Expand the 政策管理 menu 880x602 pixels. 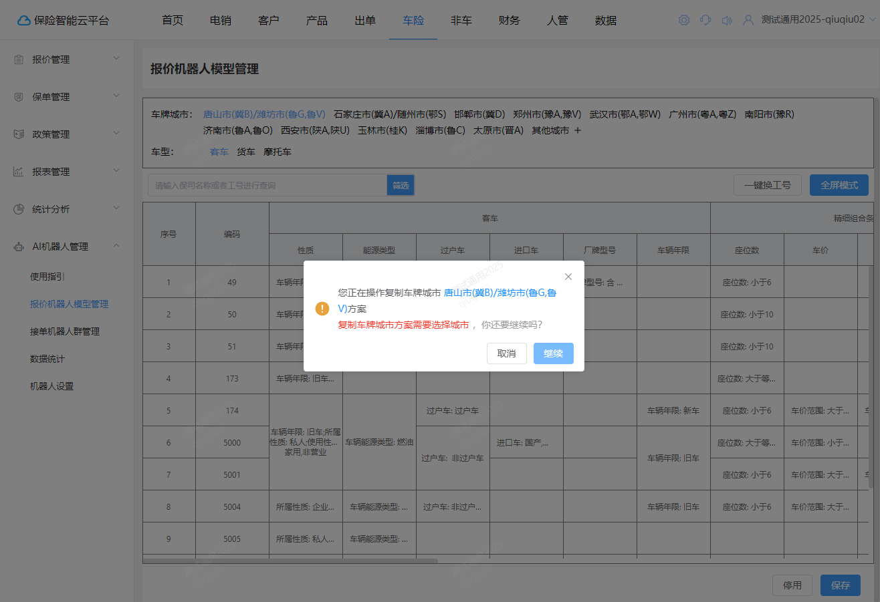pos(116,134)
